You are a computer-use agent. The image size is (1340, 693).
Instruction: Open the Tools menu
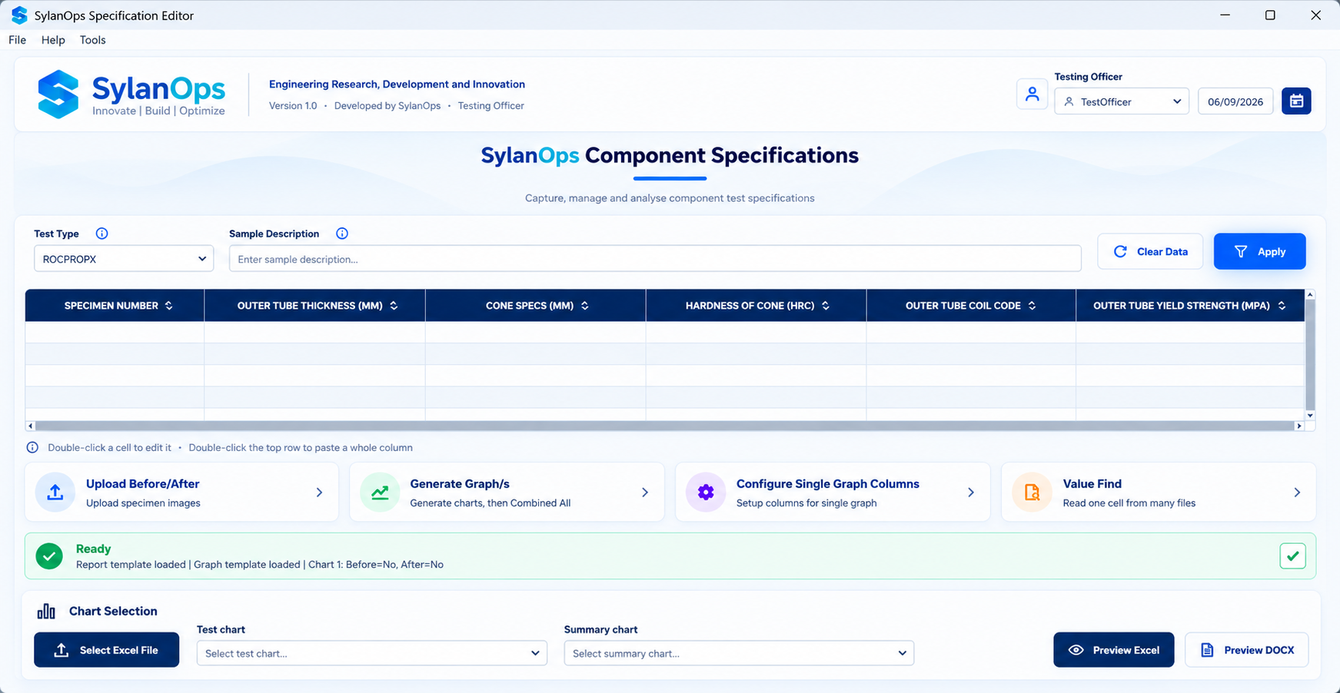pos(92,40)
